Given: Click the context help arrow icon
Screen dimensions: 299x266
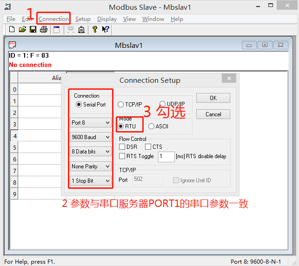Looking at the screenshot, I should 106,29.
